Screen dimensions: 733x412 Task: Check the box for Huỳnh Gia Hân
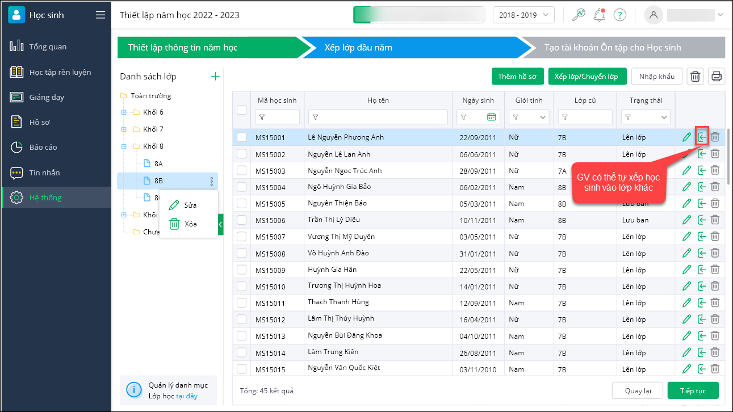click(x=242, y=270)
